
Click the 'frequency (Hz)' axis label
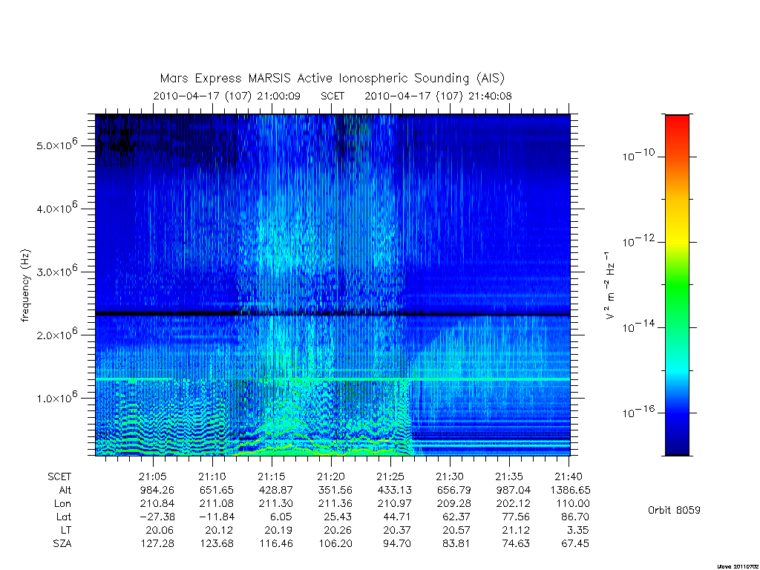(x=26, y=286)
